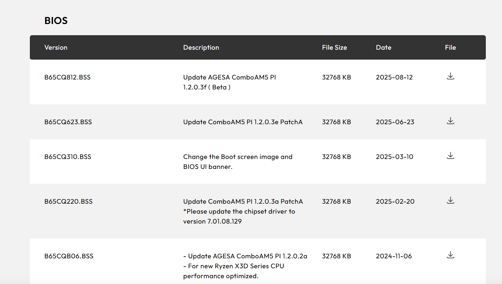Download the B65CQB06.BSS BIOS file
Viewport: 502px width, 284px height.
(x=451, y=255)
